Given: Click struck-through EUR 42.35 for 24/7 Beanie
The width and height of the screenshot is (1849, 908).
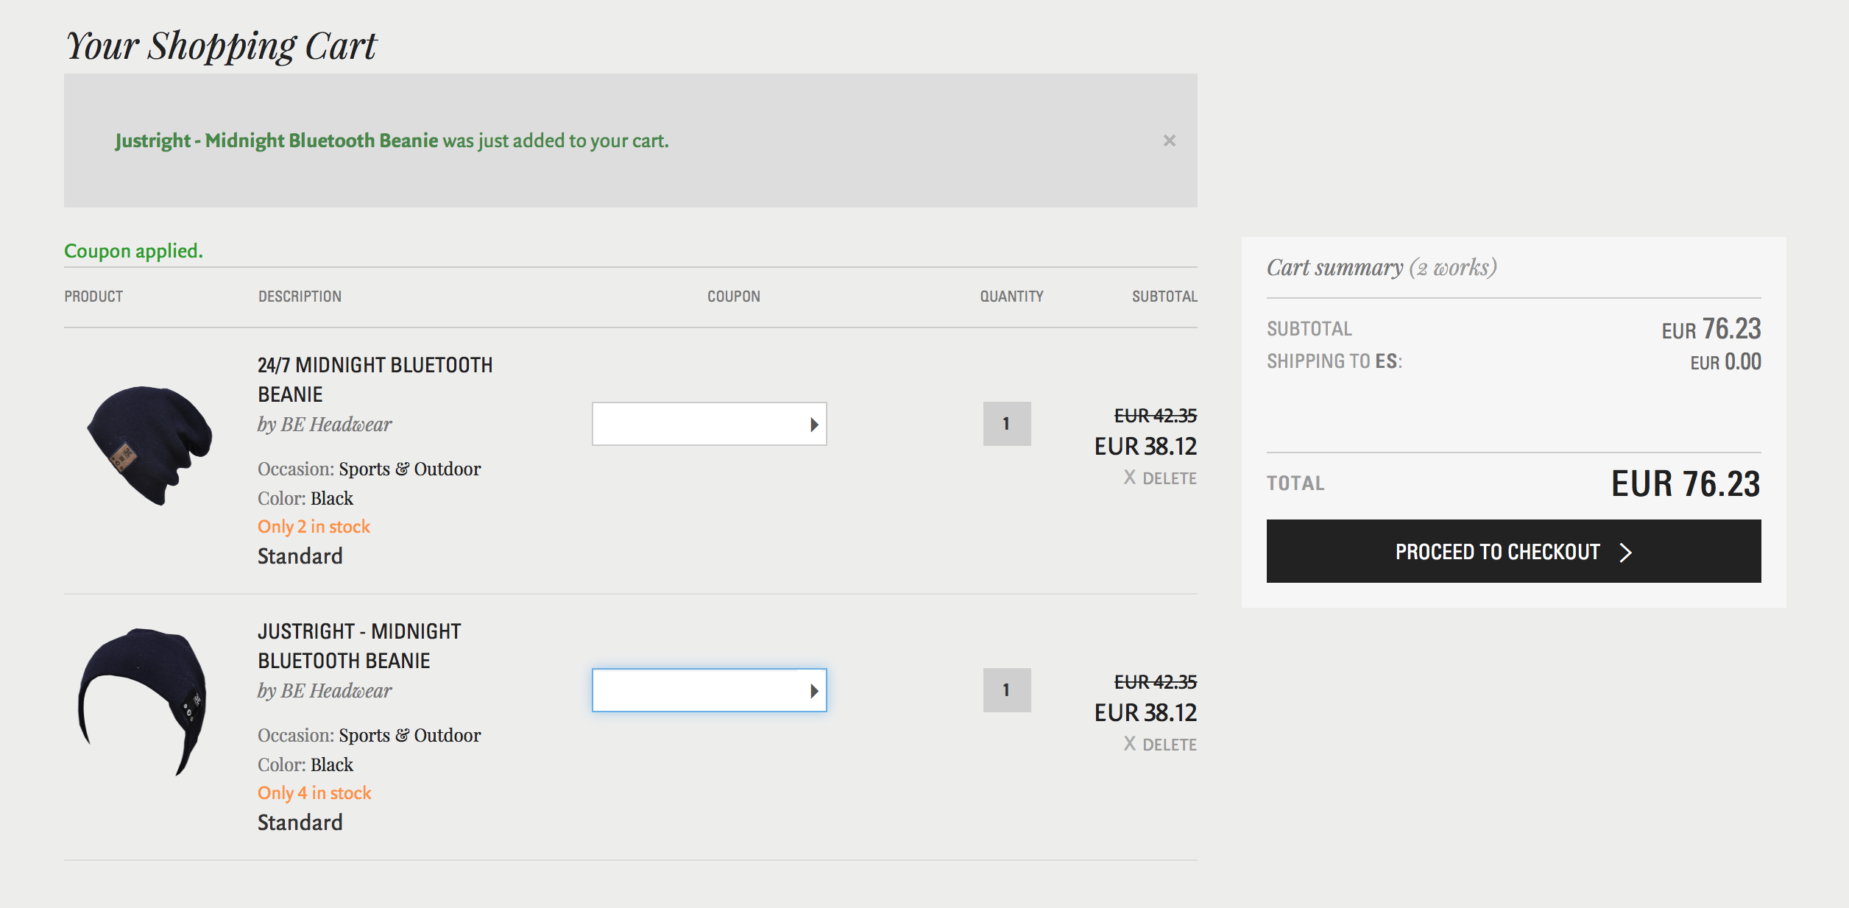Looking at the screenshot, I should point(1156,416).
